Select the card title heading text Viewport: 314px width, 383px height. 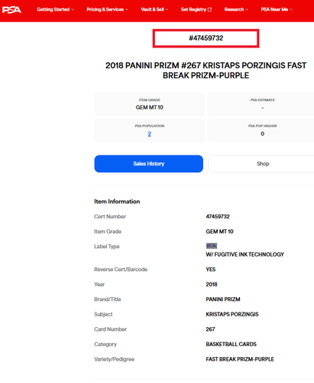pyautogui.click(x=206, y=70)
